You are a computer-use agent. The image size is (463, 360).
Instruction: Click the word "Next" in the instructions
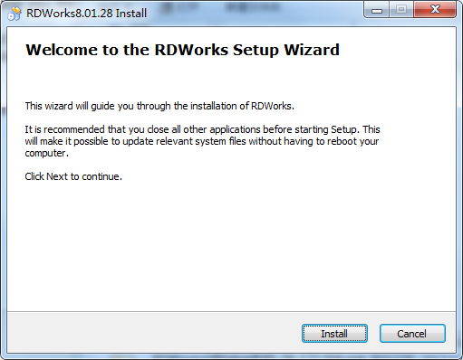pos(57,176)
